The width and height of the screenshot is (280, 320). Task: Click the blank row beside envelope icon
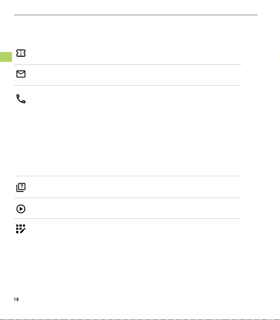click(133, 75)
